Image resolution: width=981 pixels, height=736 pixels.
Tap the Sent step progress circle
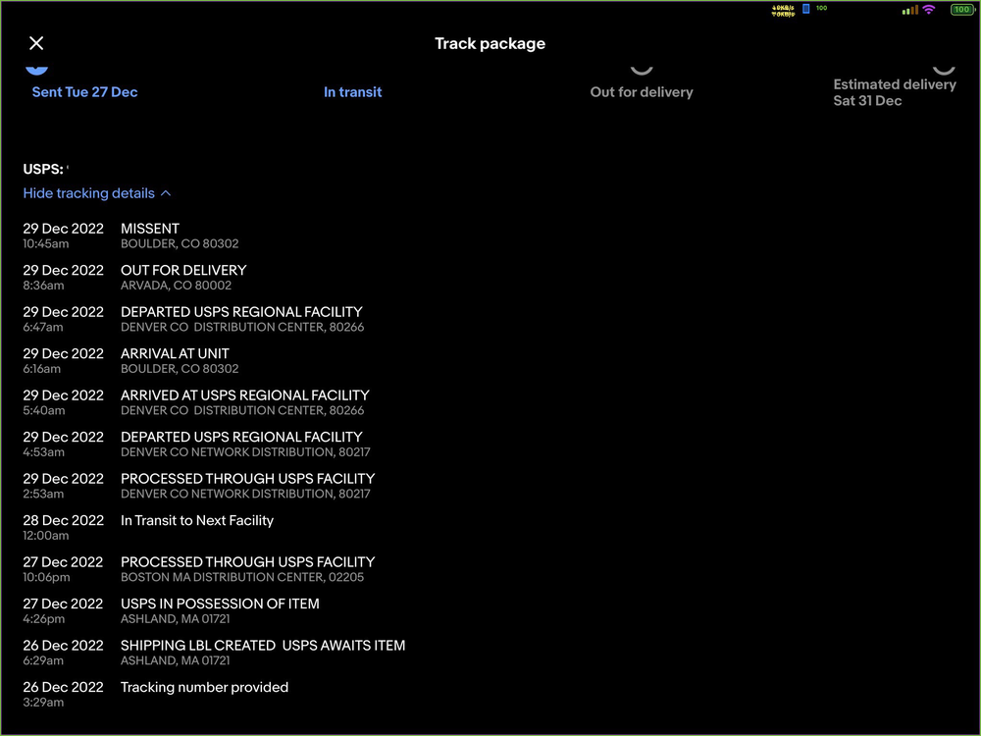[x=36, y=67]
